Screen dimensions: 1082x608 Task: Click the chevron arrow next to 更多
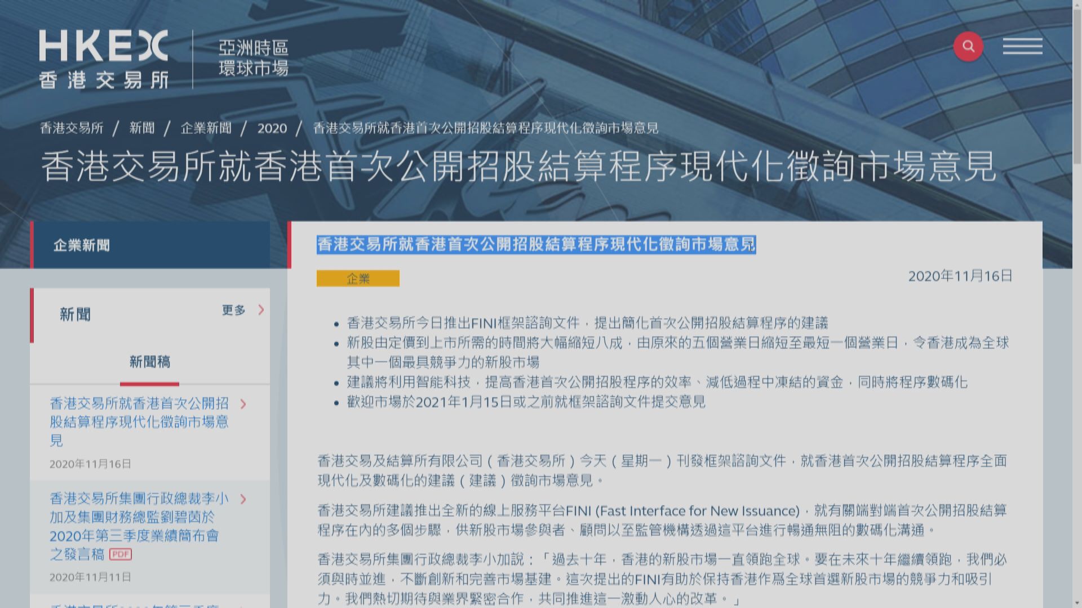(x=259, y=310)
